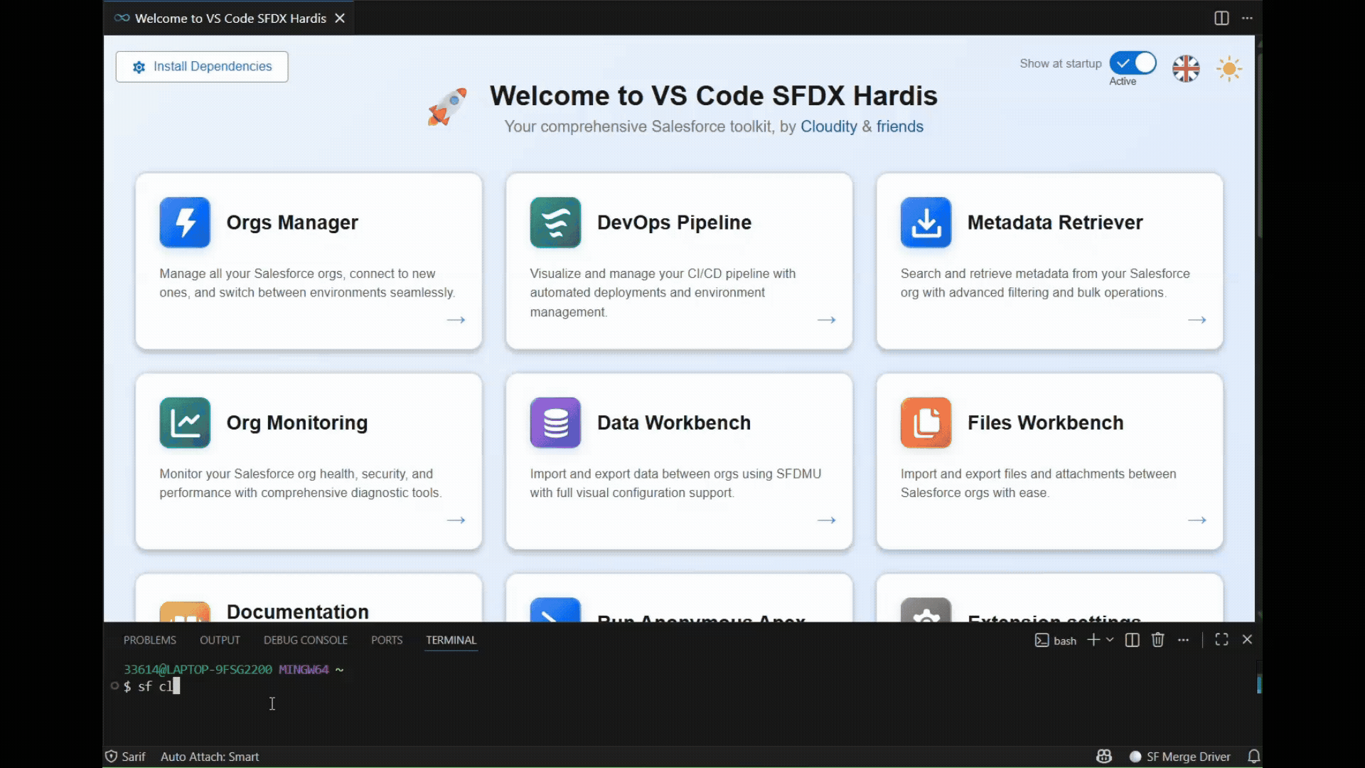Open terminal panel more actions menu
This screenshot has height=768, width=1365.
1183,640
